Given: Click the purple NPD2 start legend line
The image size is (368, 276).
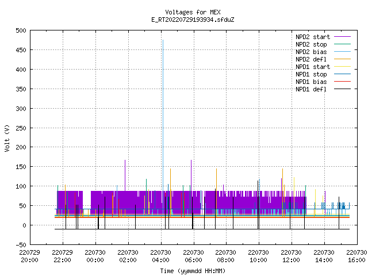Looking at the screenshot, I should coord(342,37).
